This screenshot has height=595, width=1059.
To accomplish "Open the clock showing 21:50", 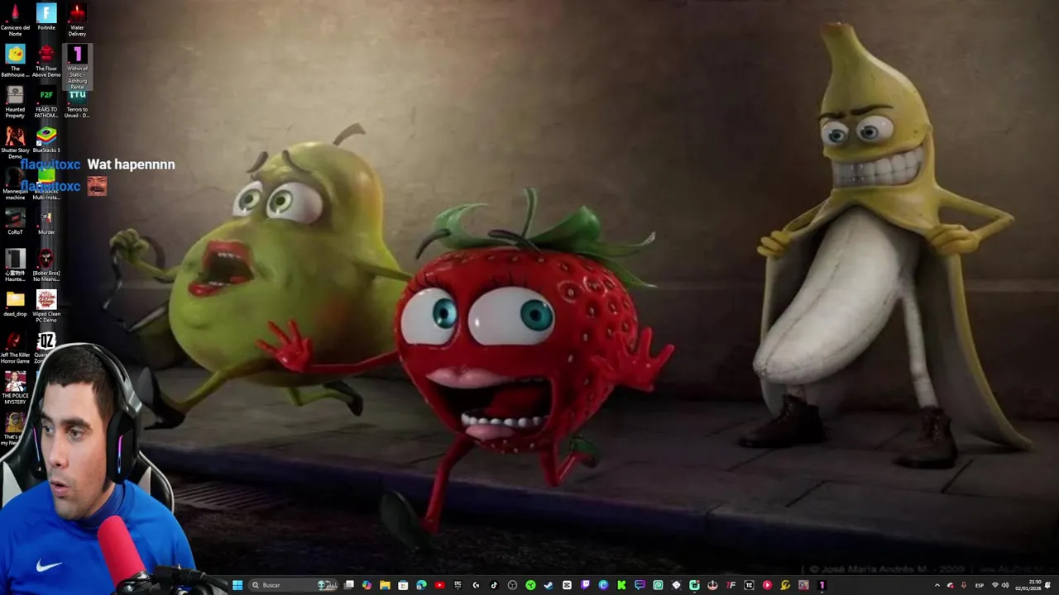I will point(1028,585).
